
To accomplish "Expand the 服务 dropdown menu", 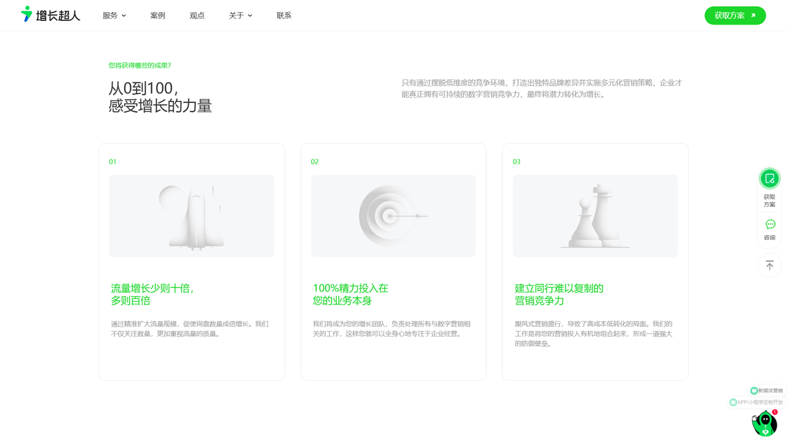I will coord(114,15).
